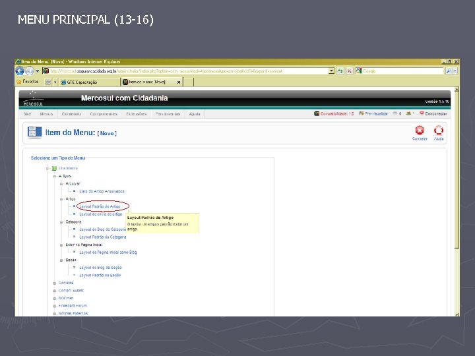Image resolution: width=475 pixels, height=356 pixels.
Task: Collapse the Artigo tree node
Action: pyautogui.click(x=61, y=199)
